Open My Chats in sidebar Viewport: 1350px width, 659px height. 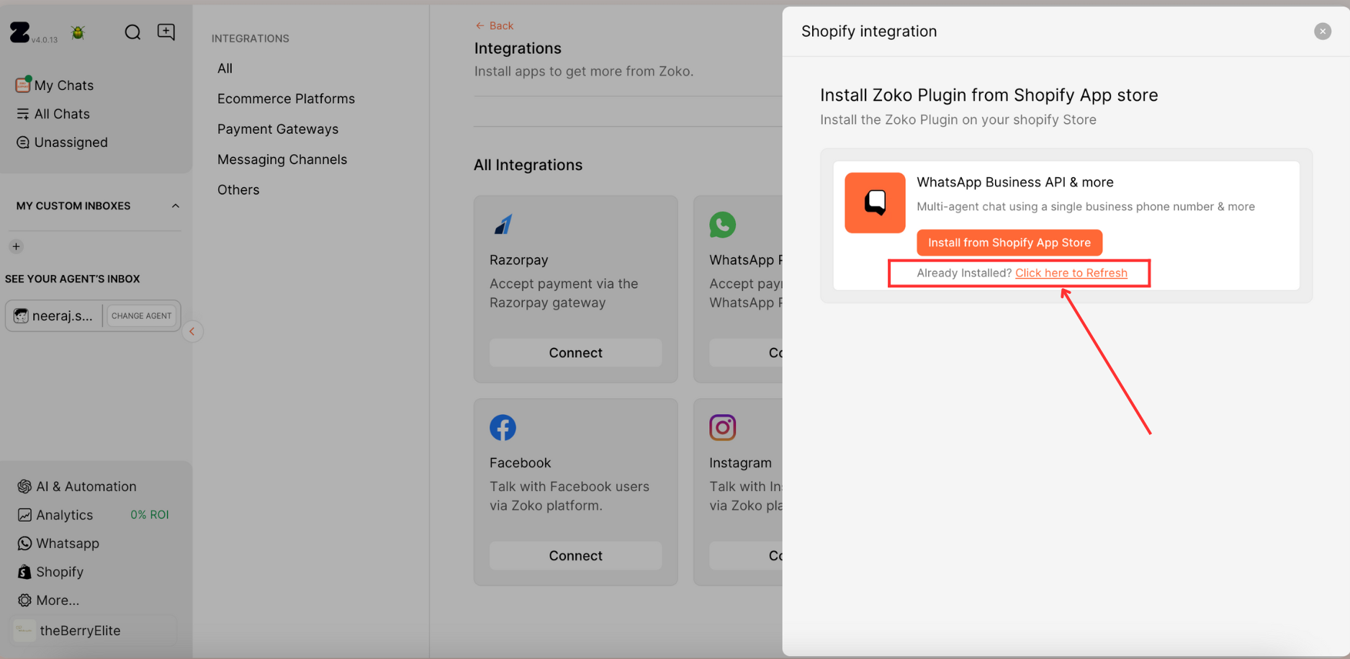point(55,85)
